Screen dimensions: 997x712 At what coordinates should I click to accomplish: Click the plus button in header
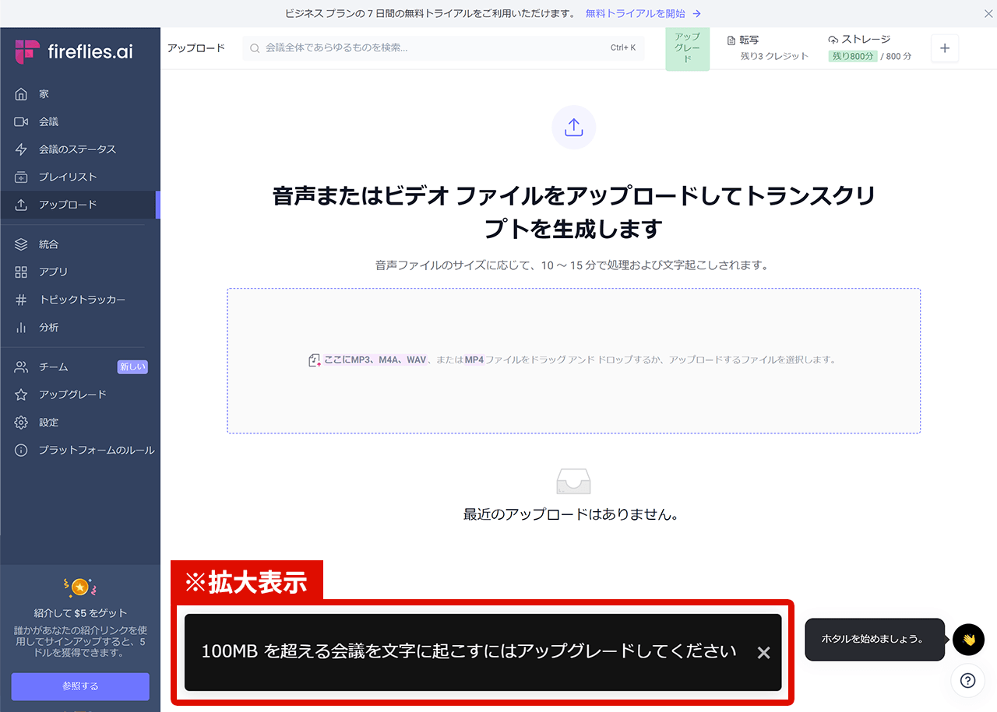[x=945, y=48]
